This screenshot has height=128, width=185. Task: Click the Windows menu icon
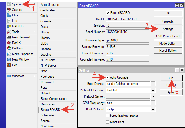[9, 76]
